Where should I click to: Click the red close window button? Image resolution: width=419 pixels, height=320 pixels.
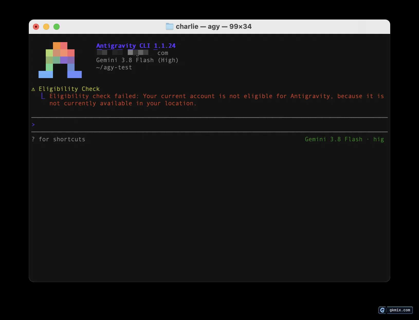coord(36,27)
